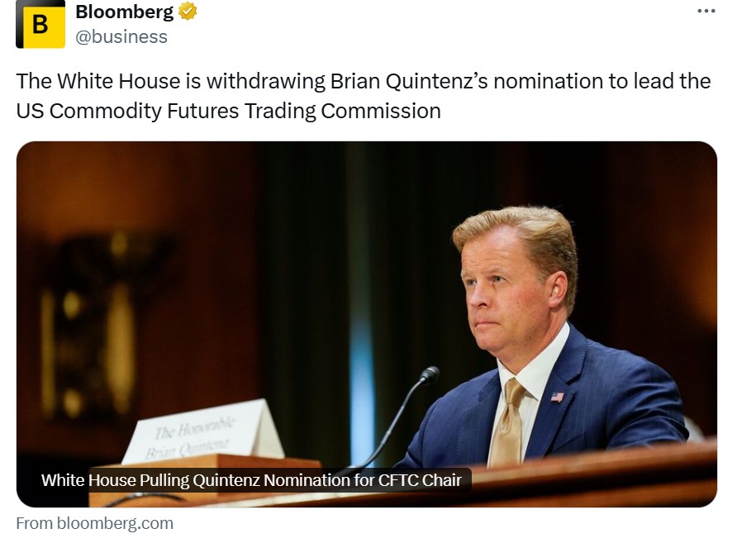Open the three-dot more options menu
This screenshot has height=543, width=737.
pyautogui.click(x=706, y=11)
